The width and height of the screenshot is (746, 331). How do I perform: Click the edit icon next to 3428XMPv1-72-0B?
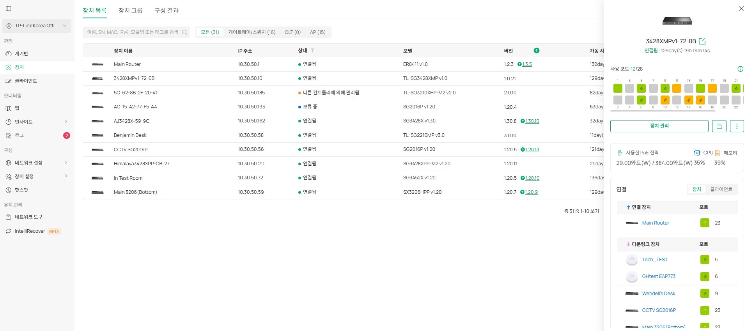coord(702,41)
